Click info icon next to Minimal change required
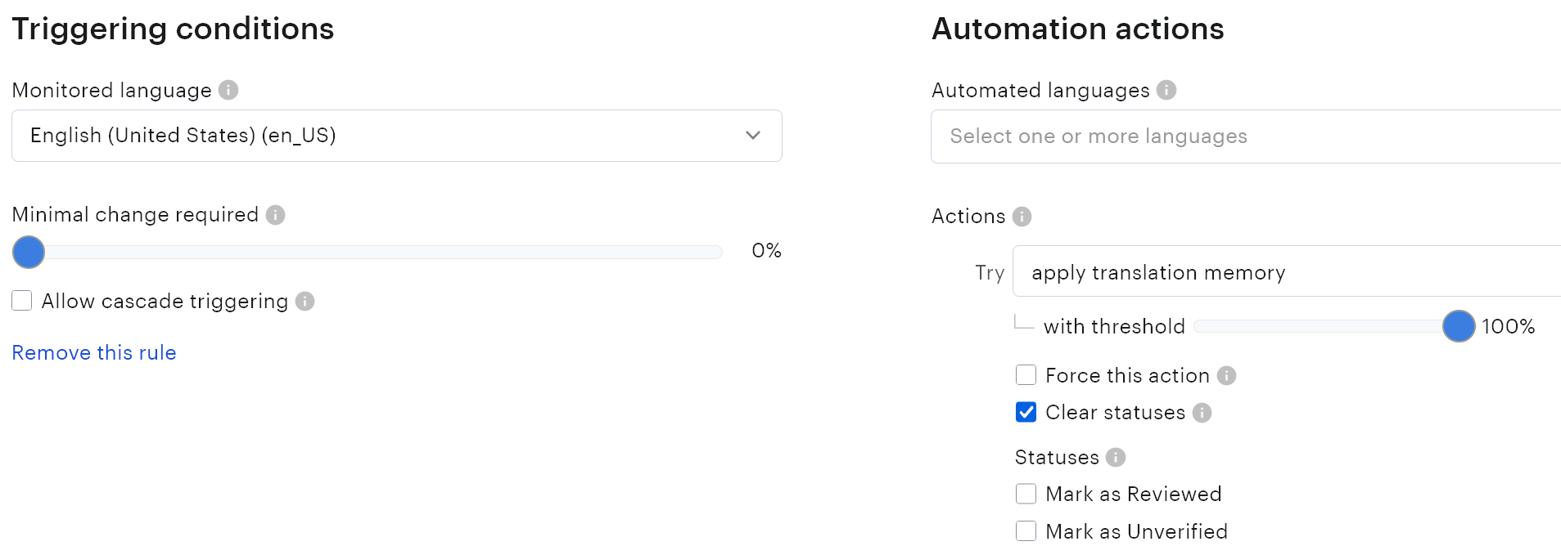1561x555 pixels. tap(276, 215)
